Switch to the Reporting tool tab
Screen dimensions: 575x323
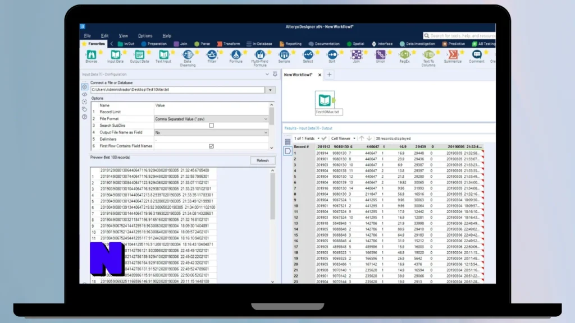tap(290, 44)
